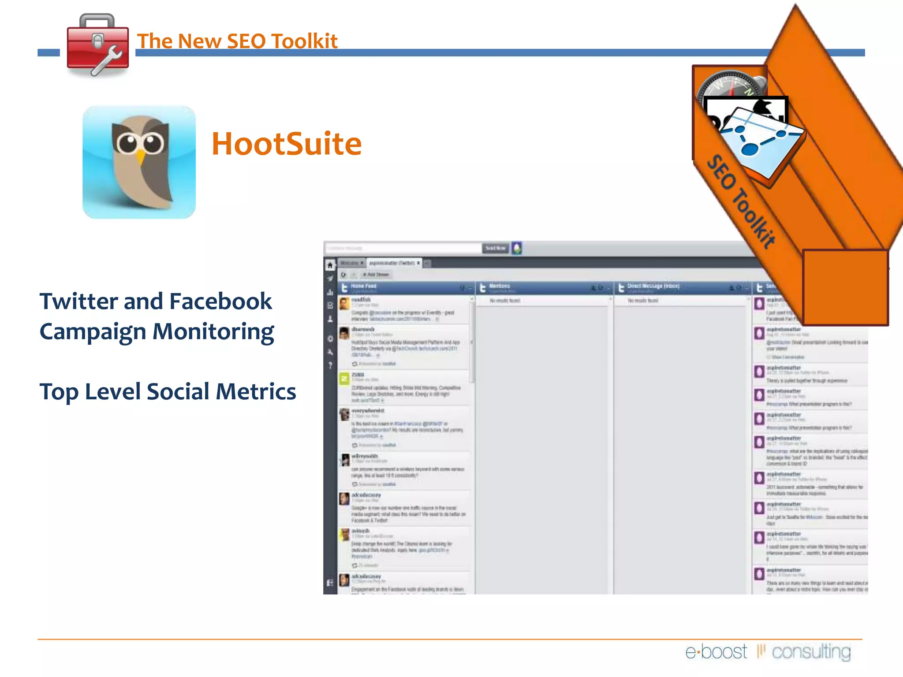
Task: Click the username dharmesh in Home Feed
Action: click(363, 329)
